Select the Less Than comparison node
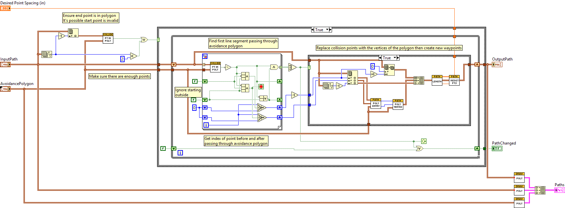This screenshot has height=208, width=565. [133, 56]
